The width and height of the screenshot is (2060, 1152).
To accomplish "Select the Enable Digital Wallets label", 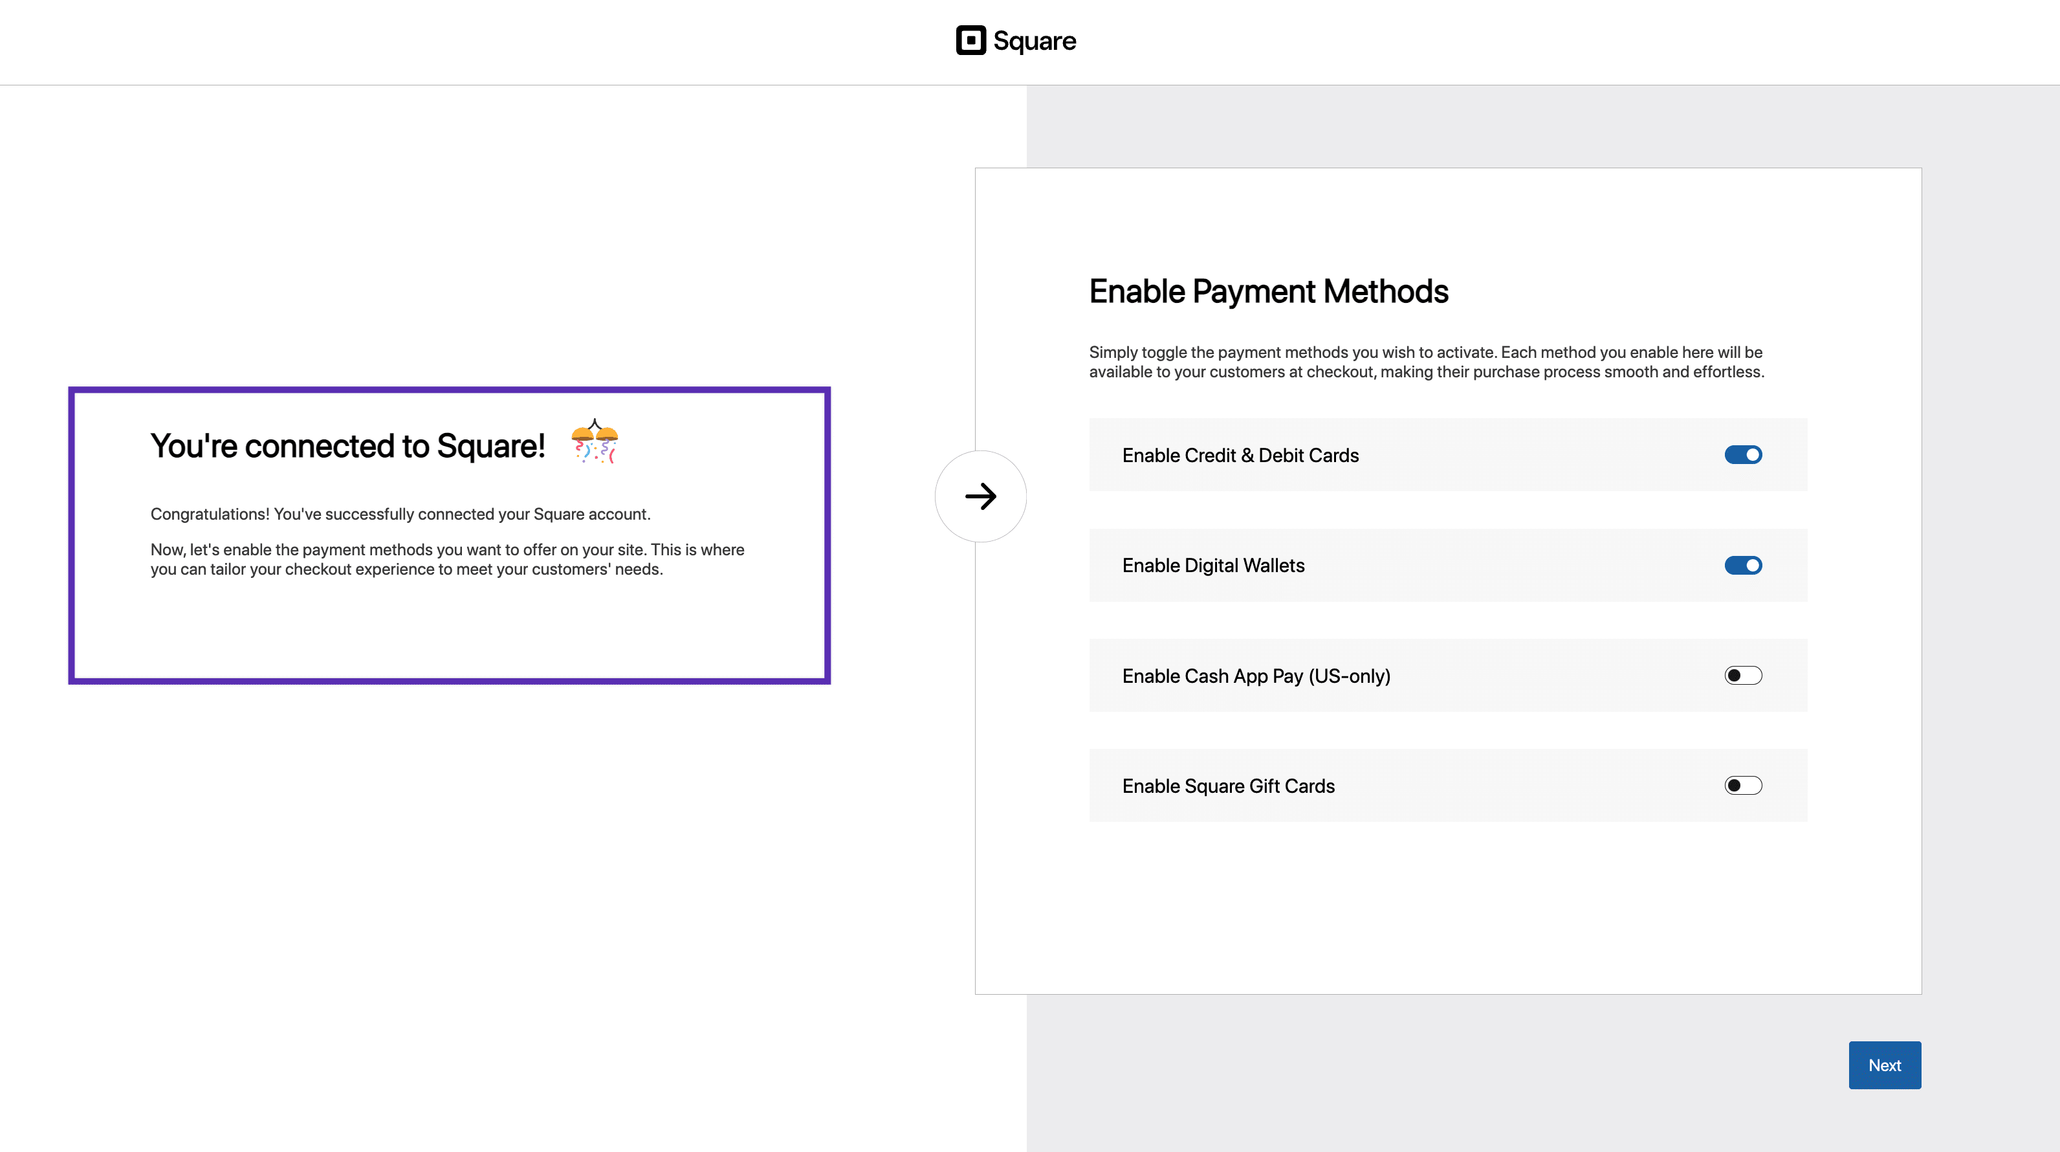I will tap(1213, 565).
